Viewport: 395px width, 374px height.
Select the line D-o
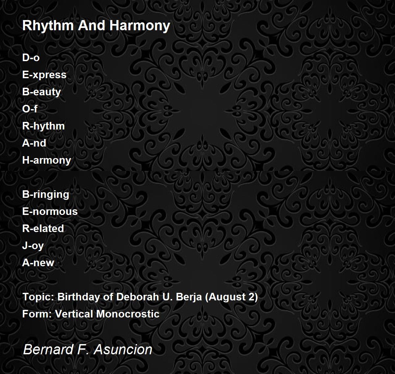tap(31, 58)
